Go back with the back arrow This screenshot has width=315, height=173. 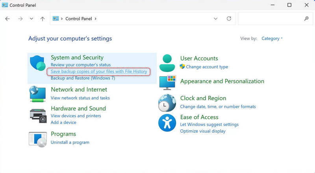[x=7, y=18]
